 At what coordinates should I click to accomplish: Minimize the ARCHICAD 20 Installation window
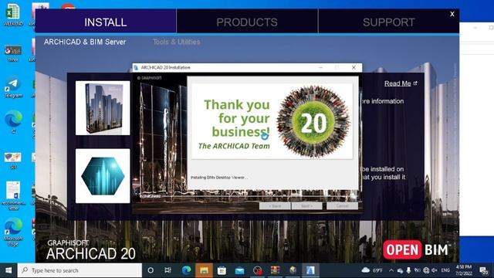(x=321, y=67)
